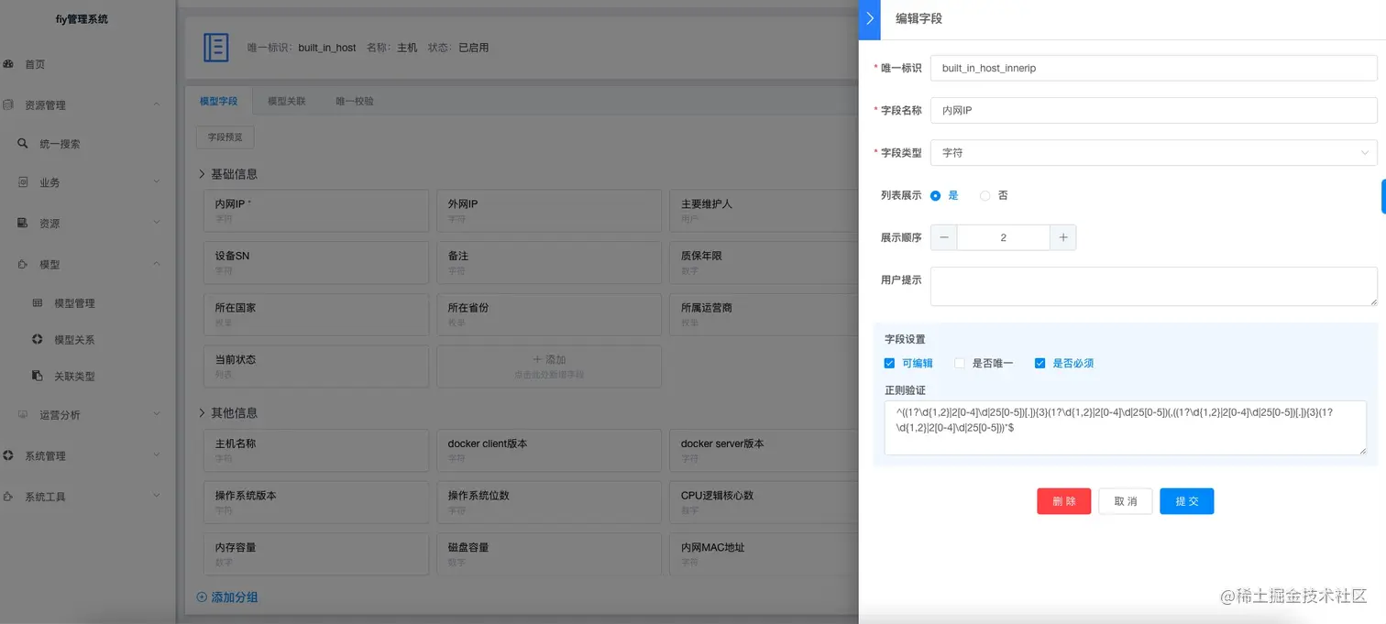Click the unified search magnifier icon
This screenshot has width=1386, height=624.
pyautogui.click(x=23, y=144)
